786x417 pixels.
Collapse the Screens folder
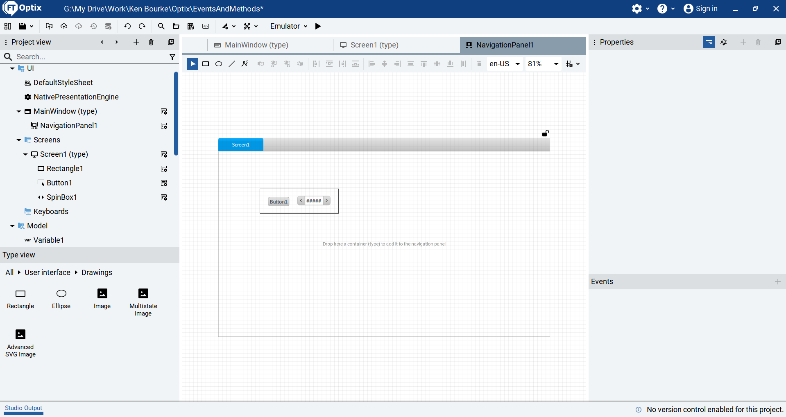[19, 140]
